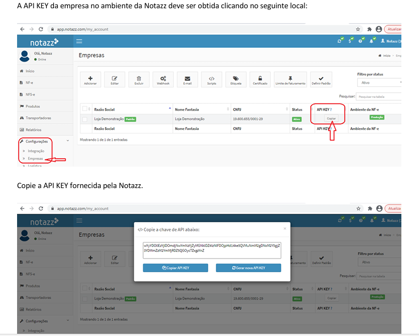Screen dimensions: 419x336
Task: Click the bookmark star in the first screenshot
Action: (358, 29)
